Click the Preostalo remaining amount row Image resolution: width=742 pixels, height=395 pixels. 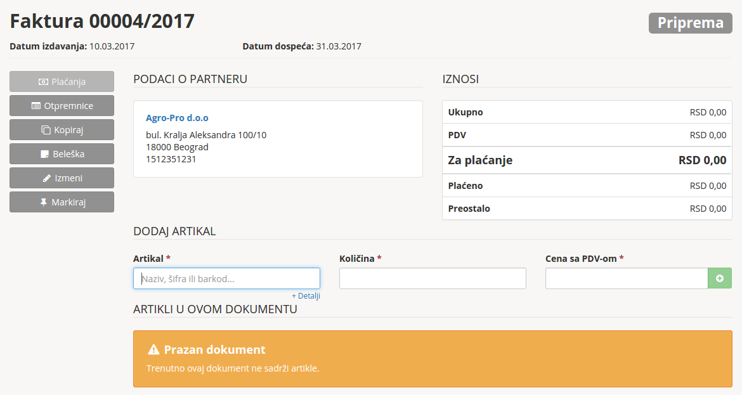click(x=587, y=209)
